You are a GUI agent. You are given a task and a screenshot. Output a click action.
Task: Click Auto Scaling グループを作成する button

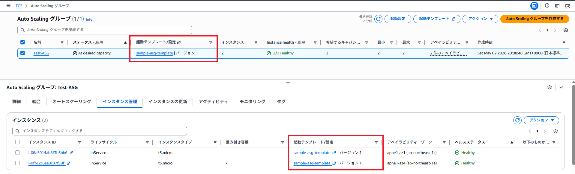(535, 19)
